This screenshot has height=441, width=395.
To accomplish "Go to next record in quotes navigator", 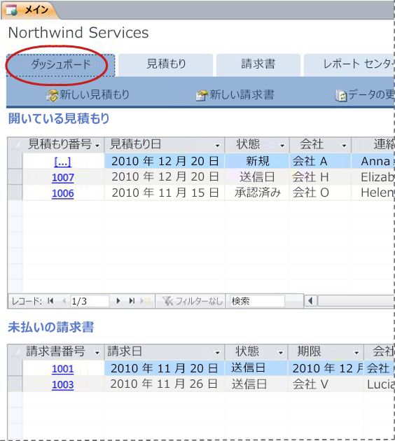I will point(118,301).
